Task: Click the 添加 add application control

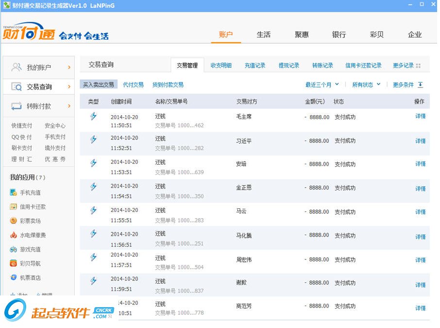Action: (x=18, y=295)
